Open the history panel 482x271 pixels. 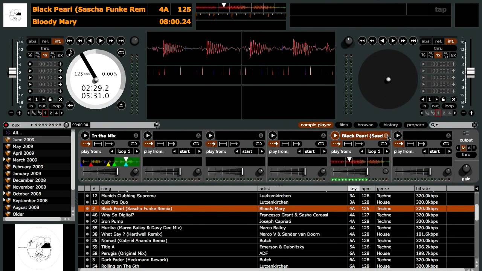pyautogui.click(x=390, y=125)
